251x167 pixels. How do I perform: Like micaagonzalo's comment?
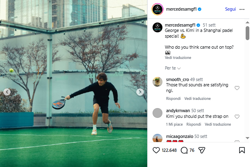pos(237,142)
